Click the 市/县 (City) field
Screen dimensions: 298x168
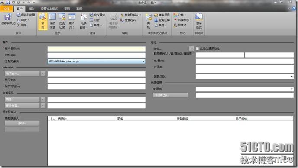pos(245,61)
